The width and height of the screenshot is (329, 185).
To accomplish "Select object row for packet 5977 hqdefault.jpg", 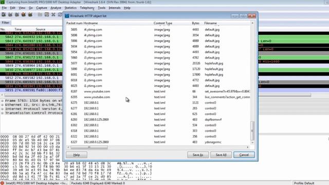I will tap(158, 63).
